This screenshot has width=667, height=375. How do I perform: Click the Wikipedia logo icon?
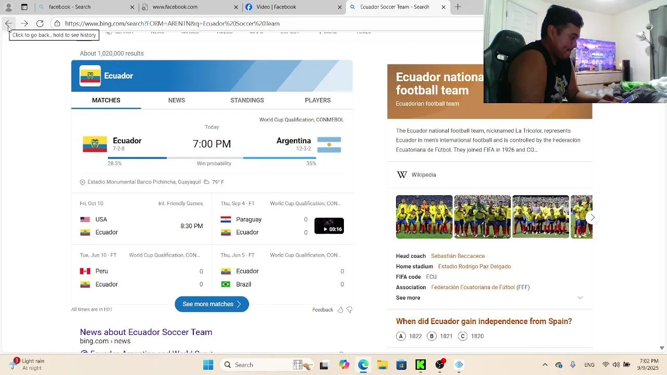(402, 175)
